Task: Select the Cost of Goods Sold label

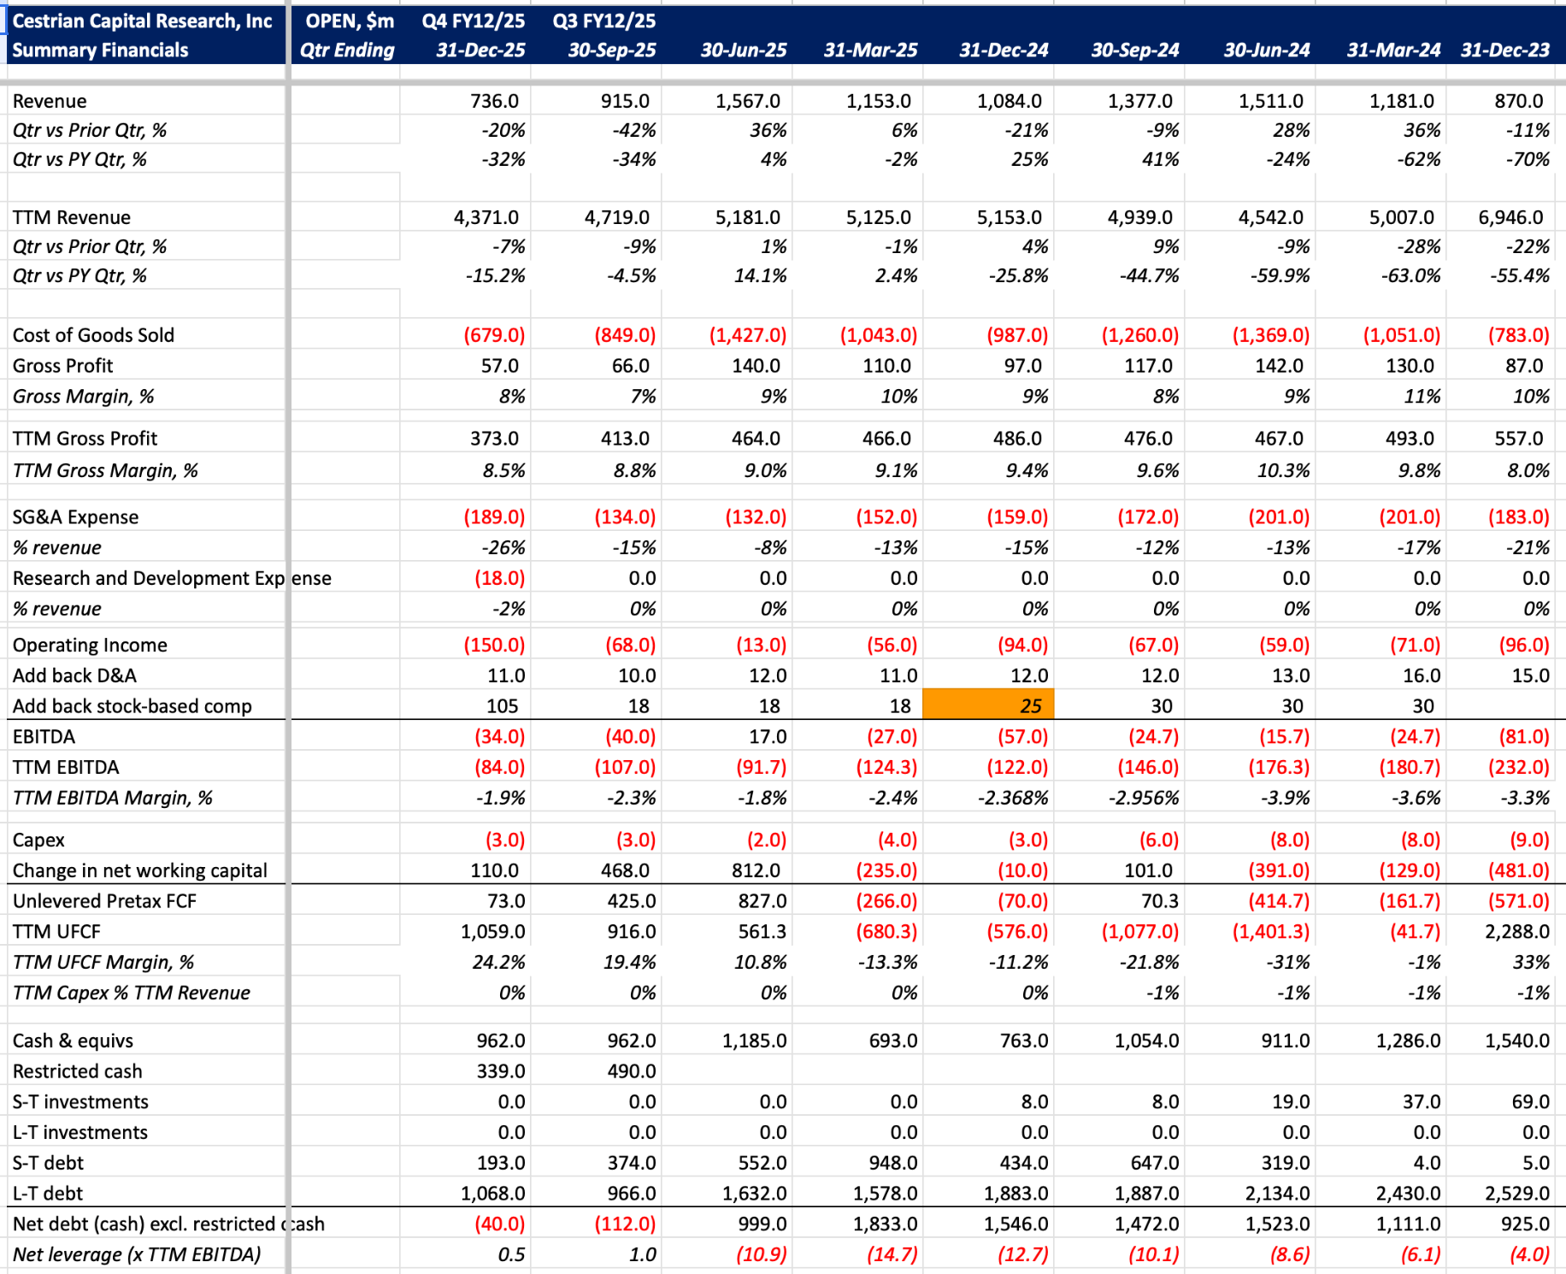Action: pos(93,335)
